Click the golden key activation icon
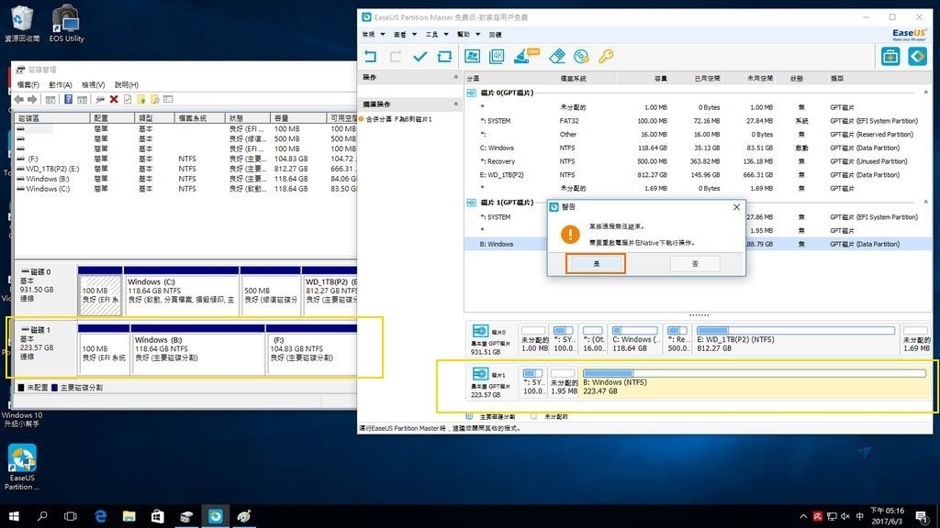 tap(606, 57)
